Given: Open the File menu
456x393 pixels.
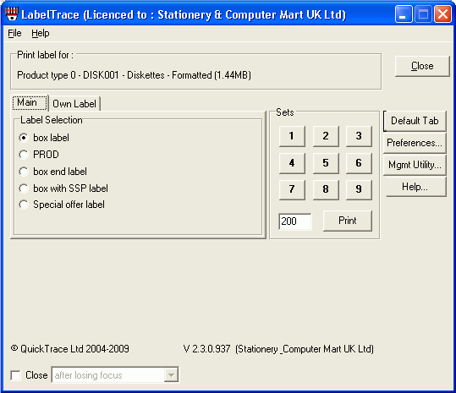Looking at the screenshot, I should point(14,33).
